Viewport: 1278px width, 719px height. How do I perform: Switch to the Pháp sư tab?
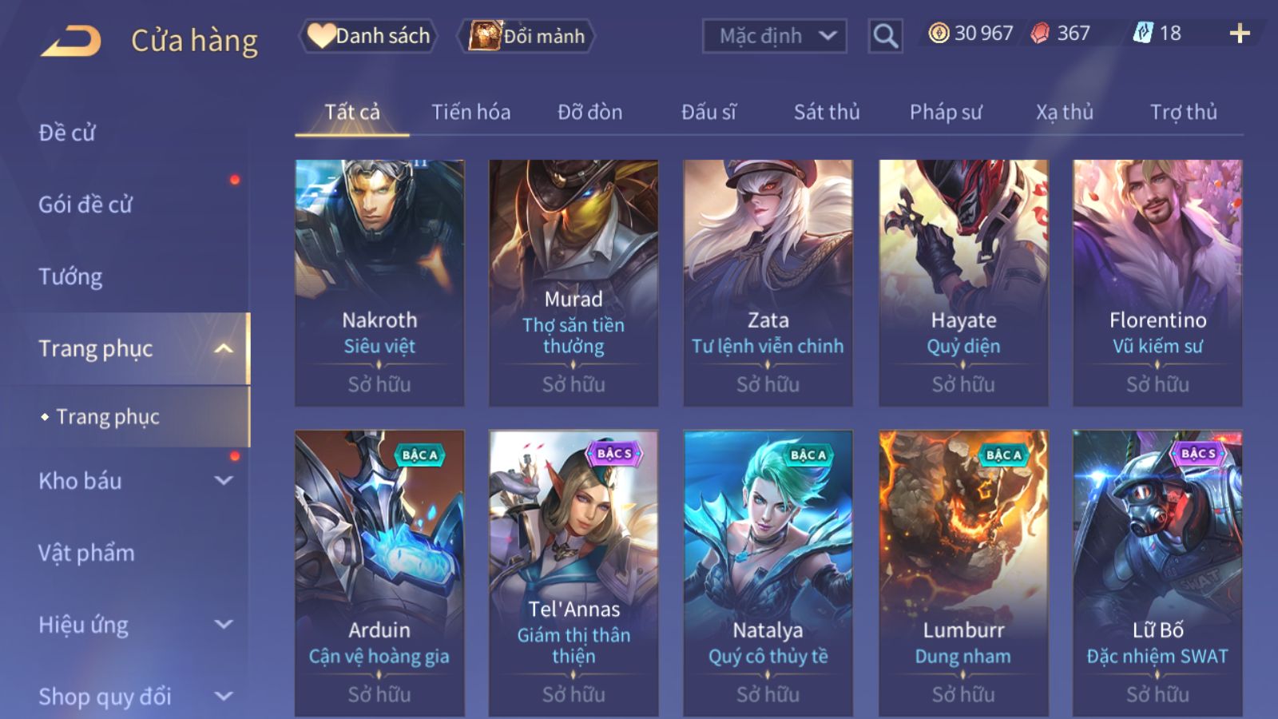point(946,113)
